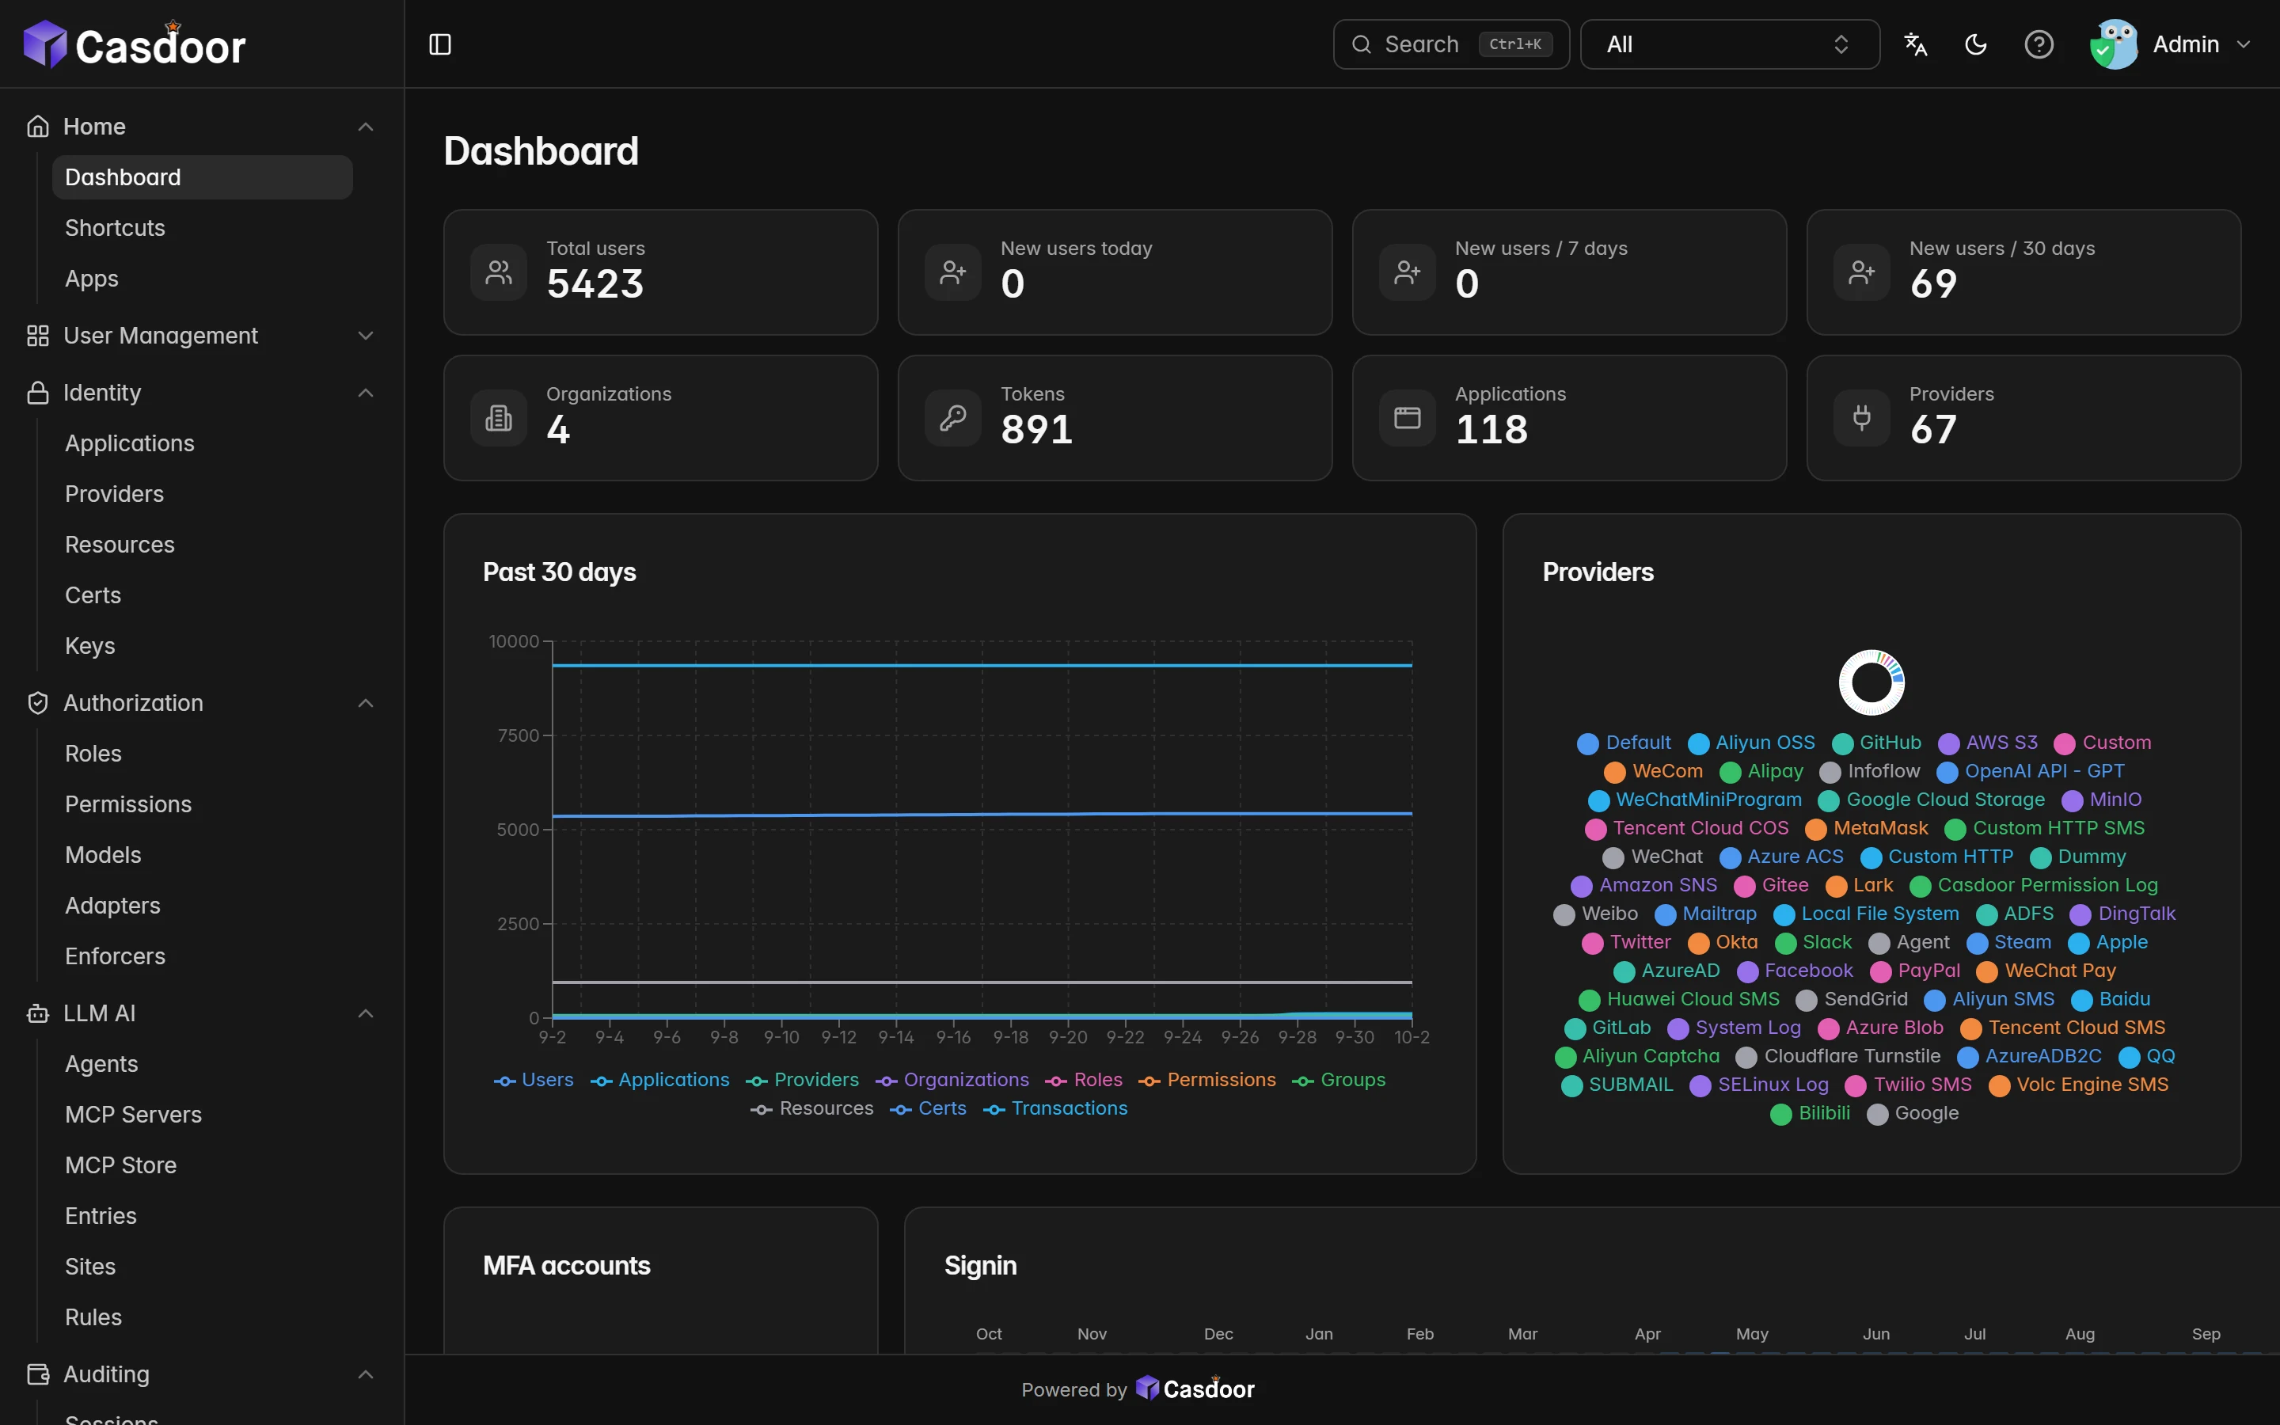2280x1425 pixels.
Task: Toggle Transactions series in chart legend
Action: (x=1055, y=1108)
